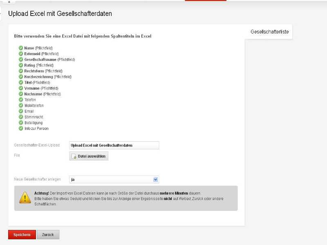Screen dimensions: 327x245
Task: Focus the Gesellschafter-Excel-Upload text field
Action: click(114, 145)
